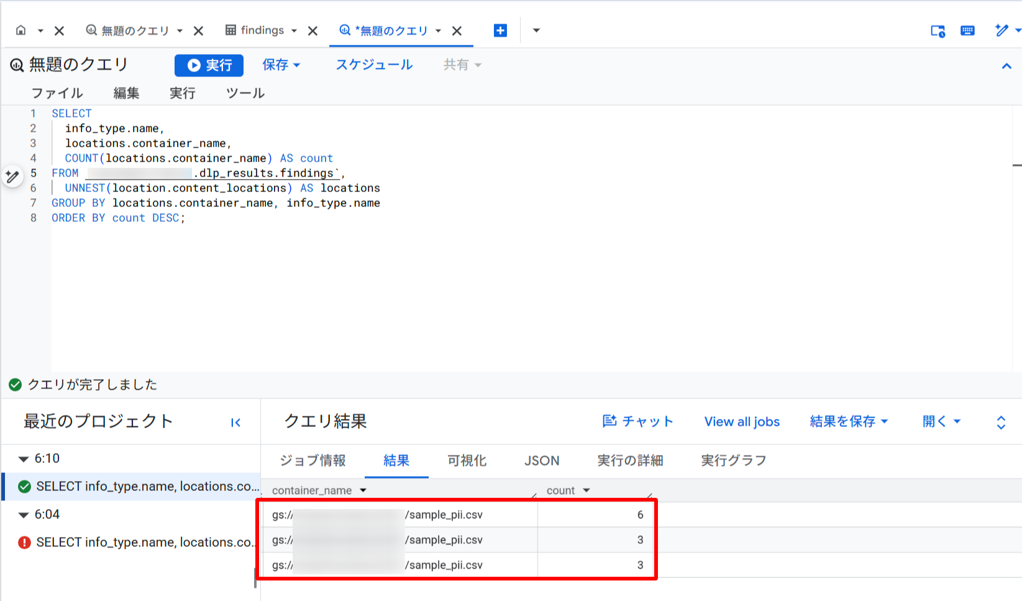Viewport: 1022px width, 601px height.
Task: Open count column header menu
Action: point(586,491)
